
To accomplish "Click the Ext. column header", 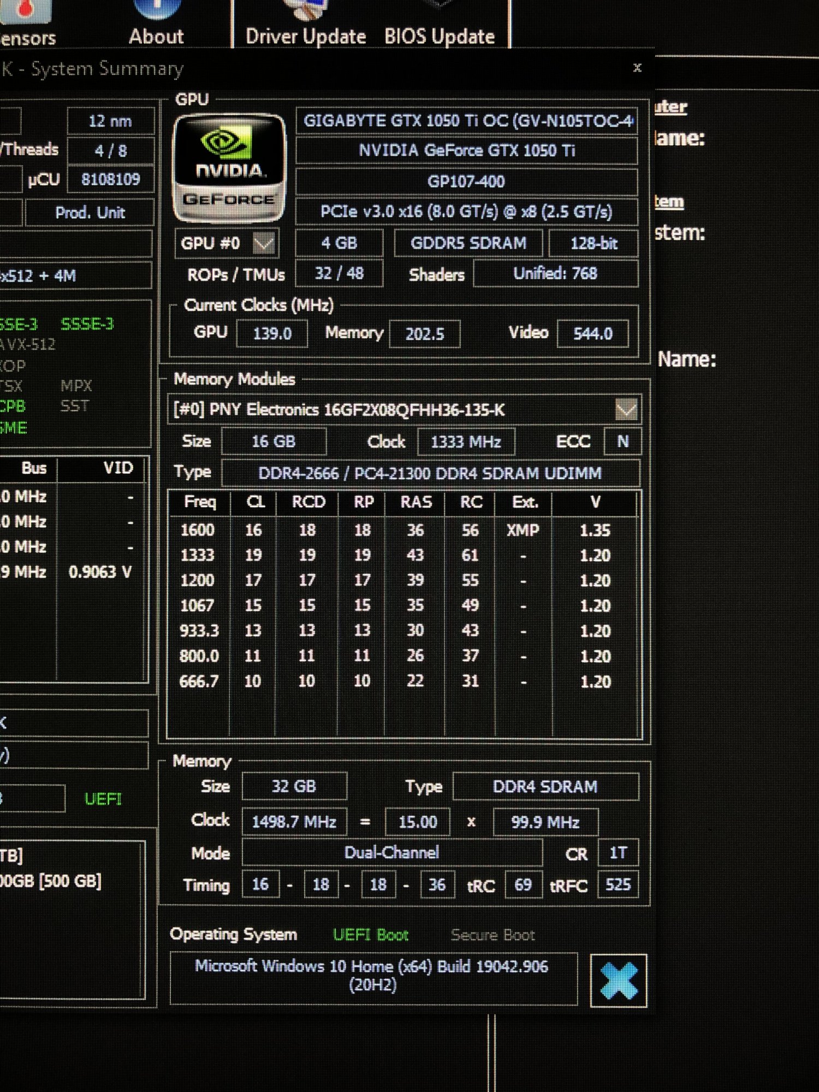I will 525,503.
